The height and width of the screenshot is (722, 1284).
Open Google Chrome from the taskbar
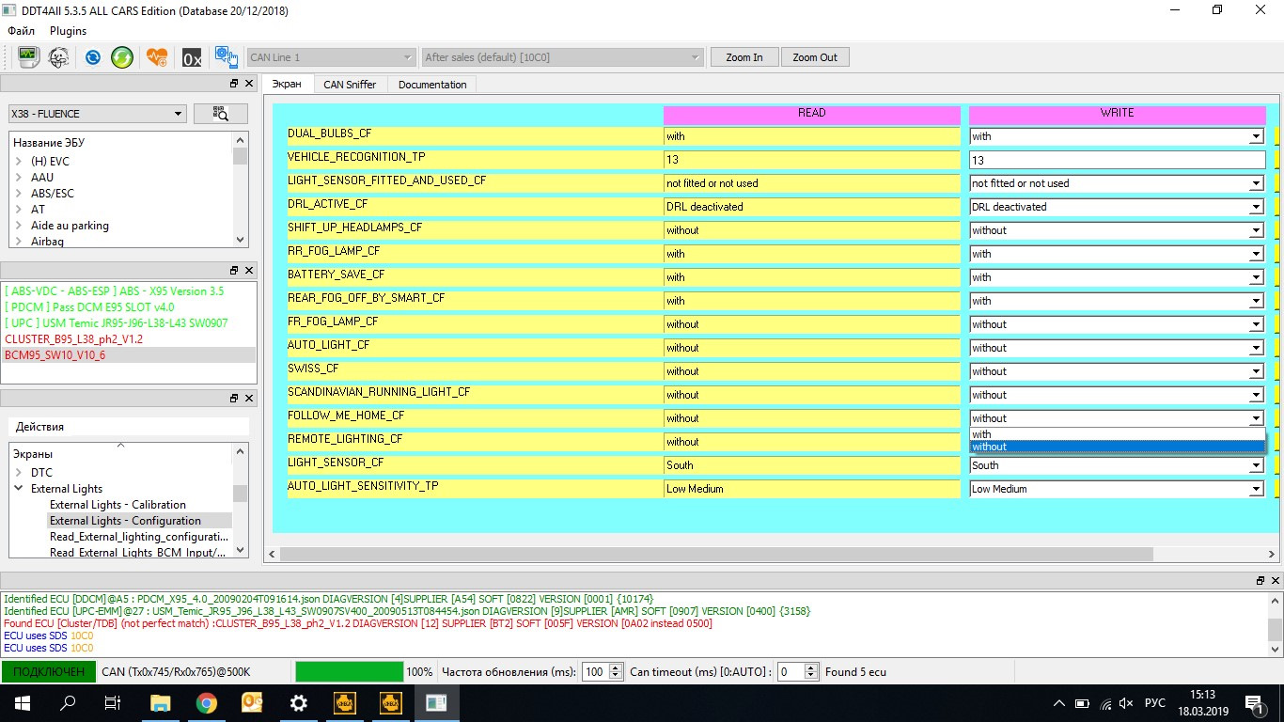pos(207,703)
